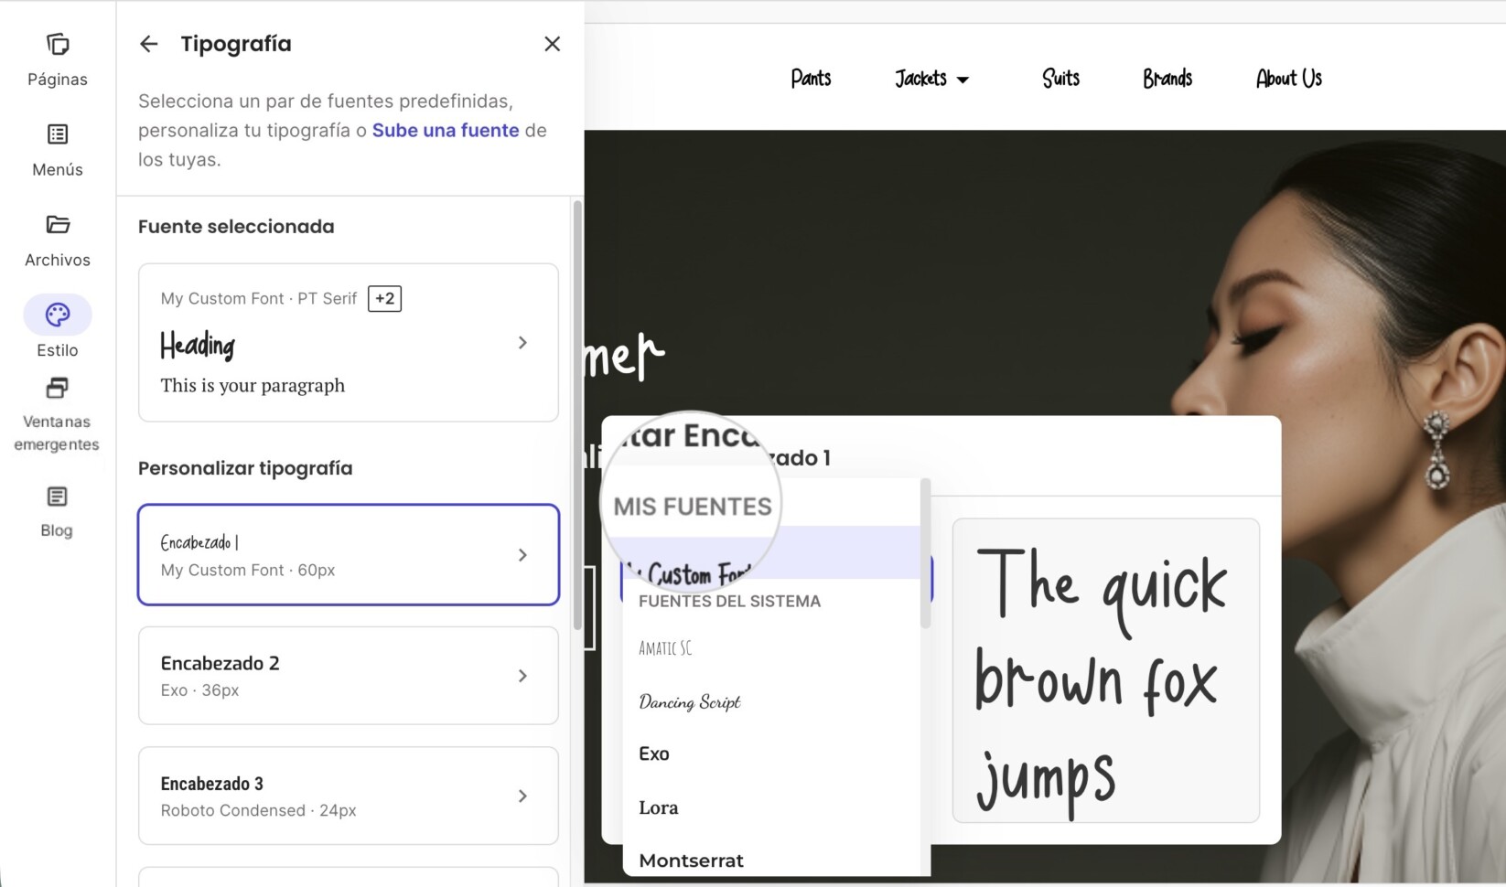1506x887 pixels.
Task: Choose Montserrat font from list
Action: point(692,860)
